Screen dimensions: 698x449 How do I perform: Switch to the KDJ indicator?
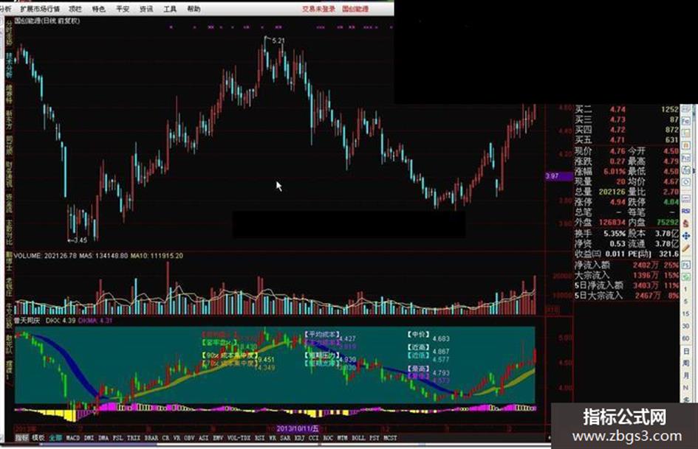(300, 438)
